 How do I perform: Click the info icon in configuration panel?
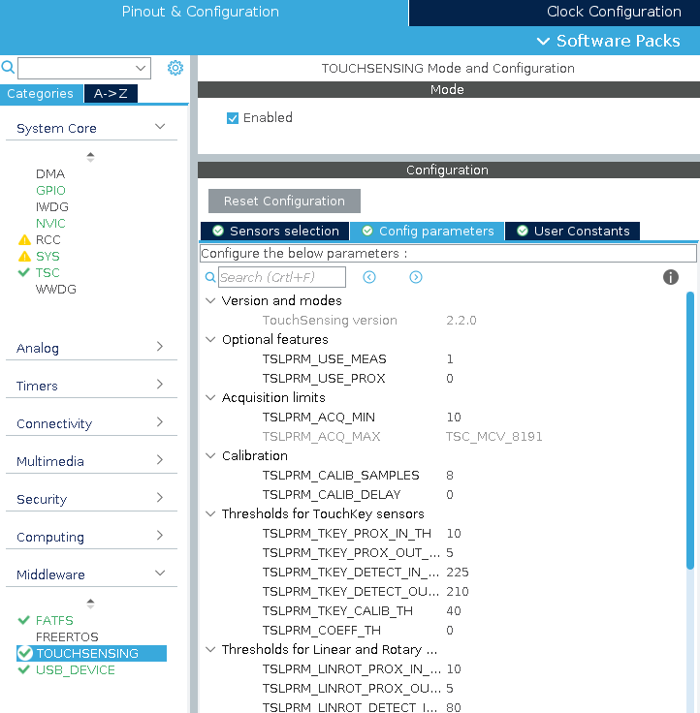click(x=670, y=277)
